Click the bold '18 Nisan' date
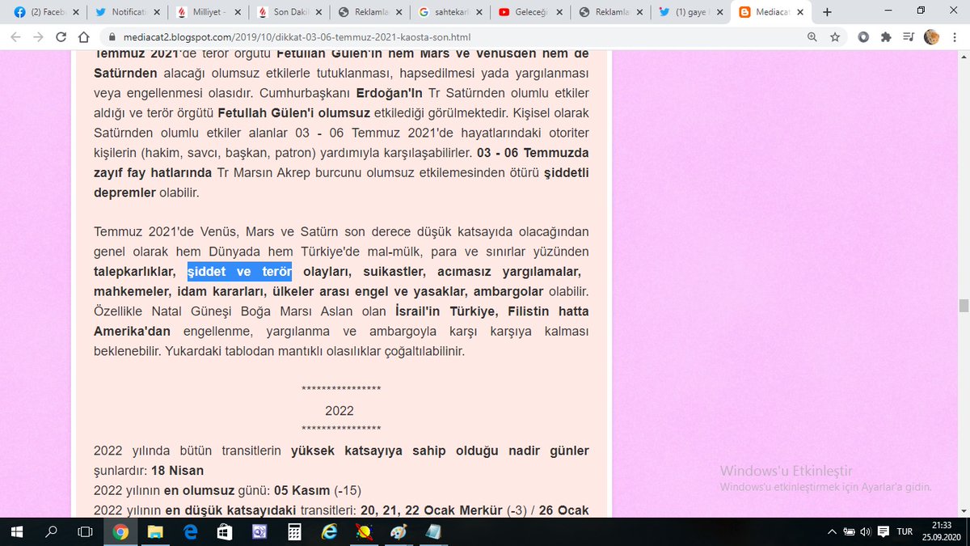970x546 pixels. tap(177, 470)
